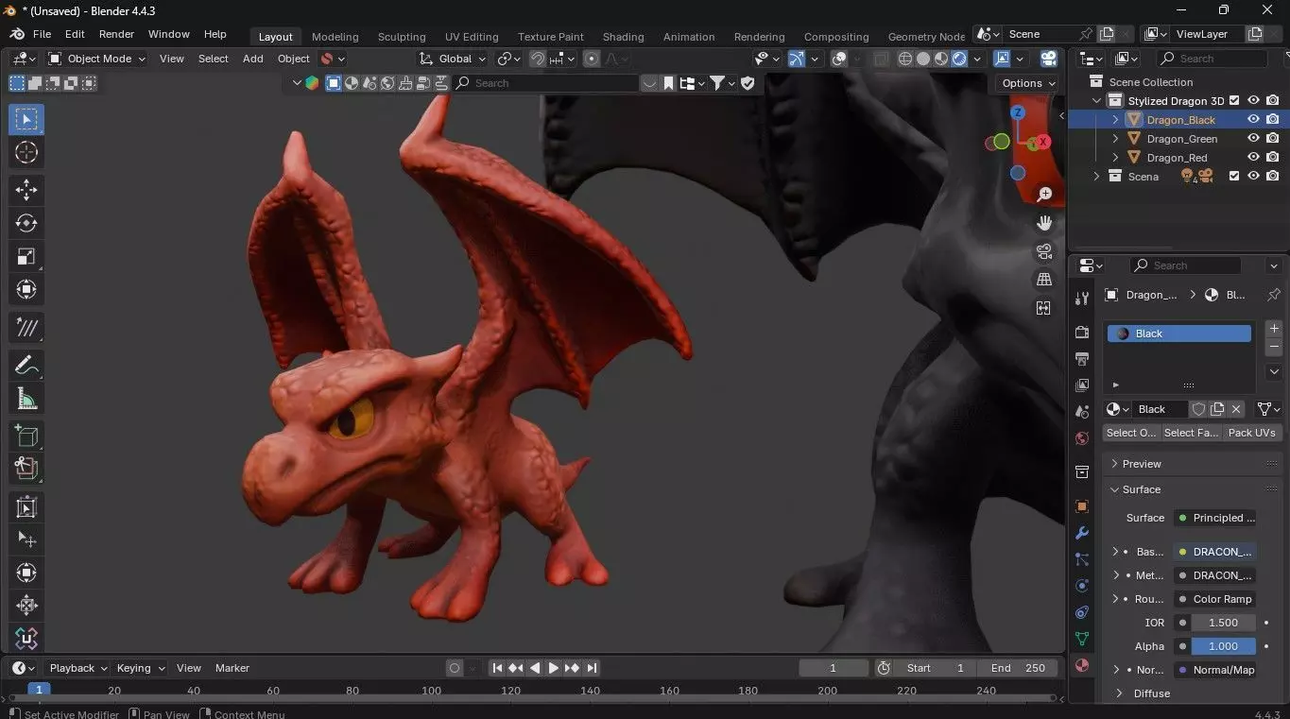Click the IOR 1.500 value field

[1223, 623]
